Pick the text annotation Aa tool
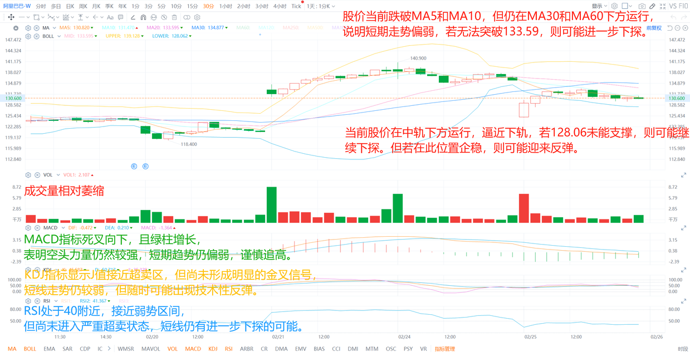 [x=110, y=17]
